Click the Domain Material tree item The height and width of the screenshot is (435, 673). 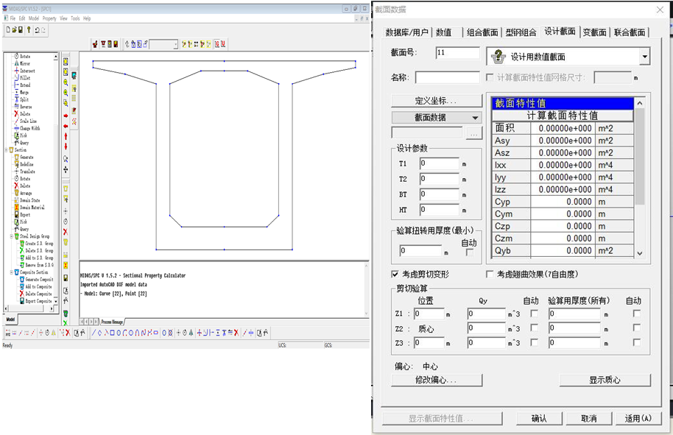point(32,208)
